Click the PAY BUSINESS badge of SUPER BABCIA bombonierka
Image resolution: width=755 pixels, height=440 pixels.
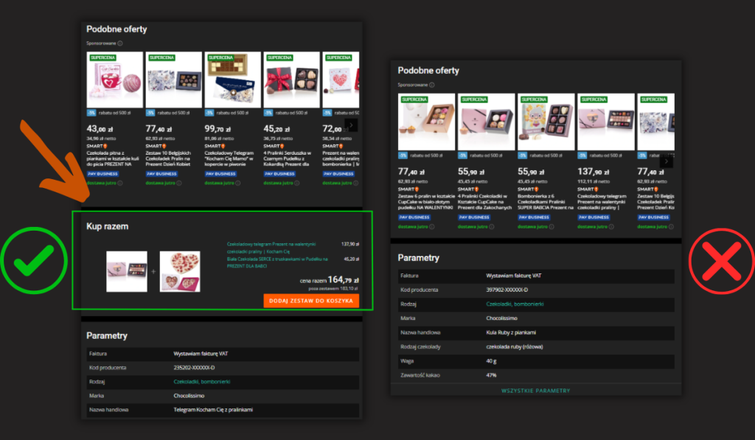click(x=534, y=217)
